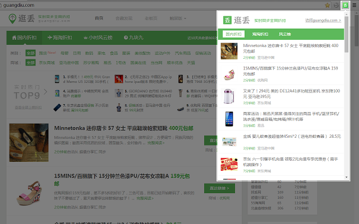
Task: Click the 访问guangdiu.com > link in popup
Action: (x=323, y=20)
